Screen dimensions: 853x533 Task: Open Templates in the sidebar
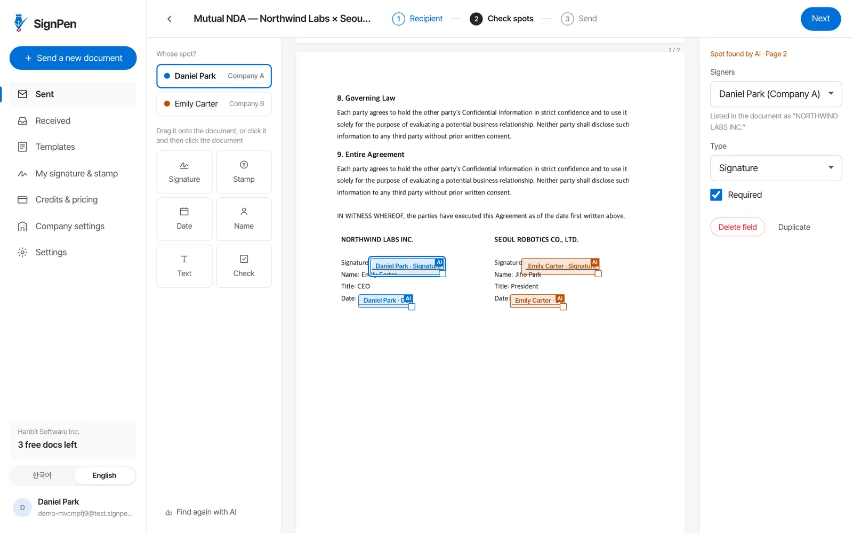tap(73, 147)
